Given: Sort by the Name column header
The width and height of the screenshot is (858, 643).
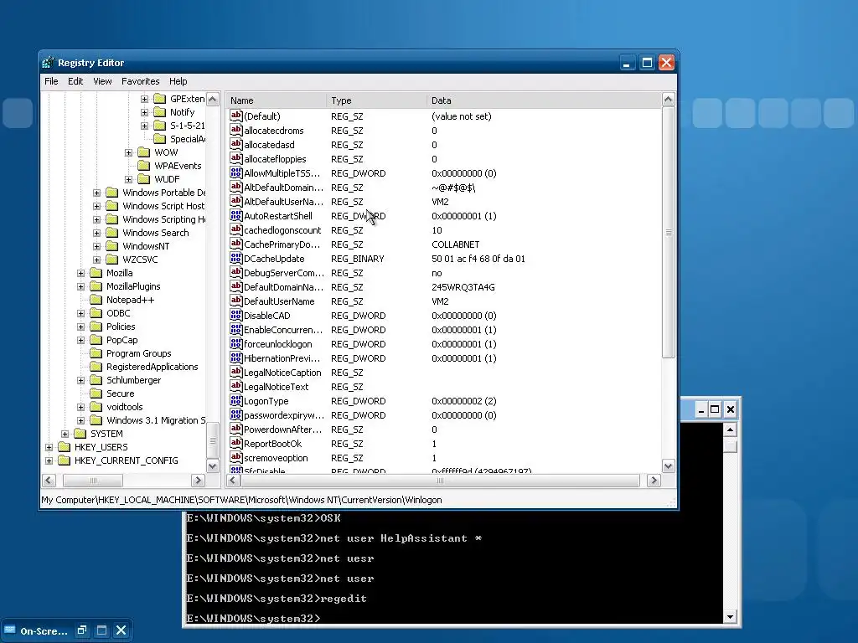Looking at the screenshot, I should click(277, 100).
